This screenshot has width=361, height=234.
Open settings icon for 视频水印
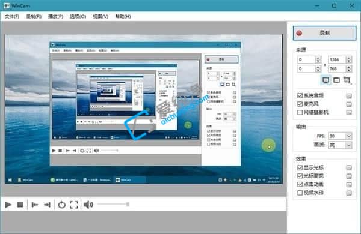tap(349, 193)
